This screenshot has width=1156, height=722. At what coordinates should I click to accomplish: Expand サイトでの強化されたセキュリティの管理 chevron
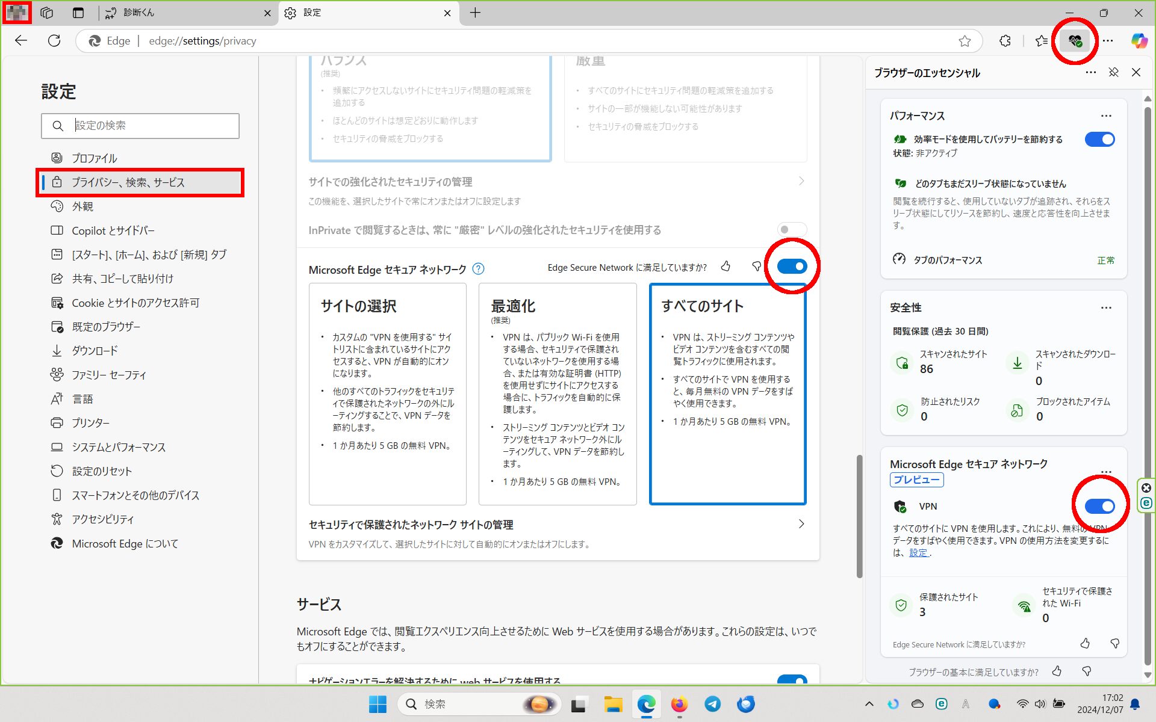tap(801, 181)
